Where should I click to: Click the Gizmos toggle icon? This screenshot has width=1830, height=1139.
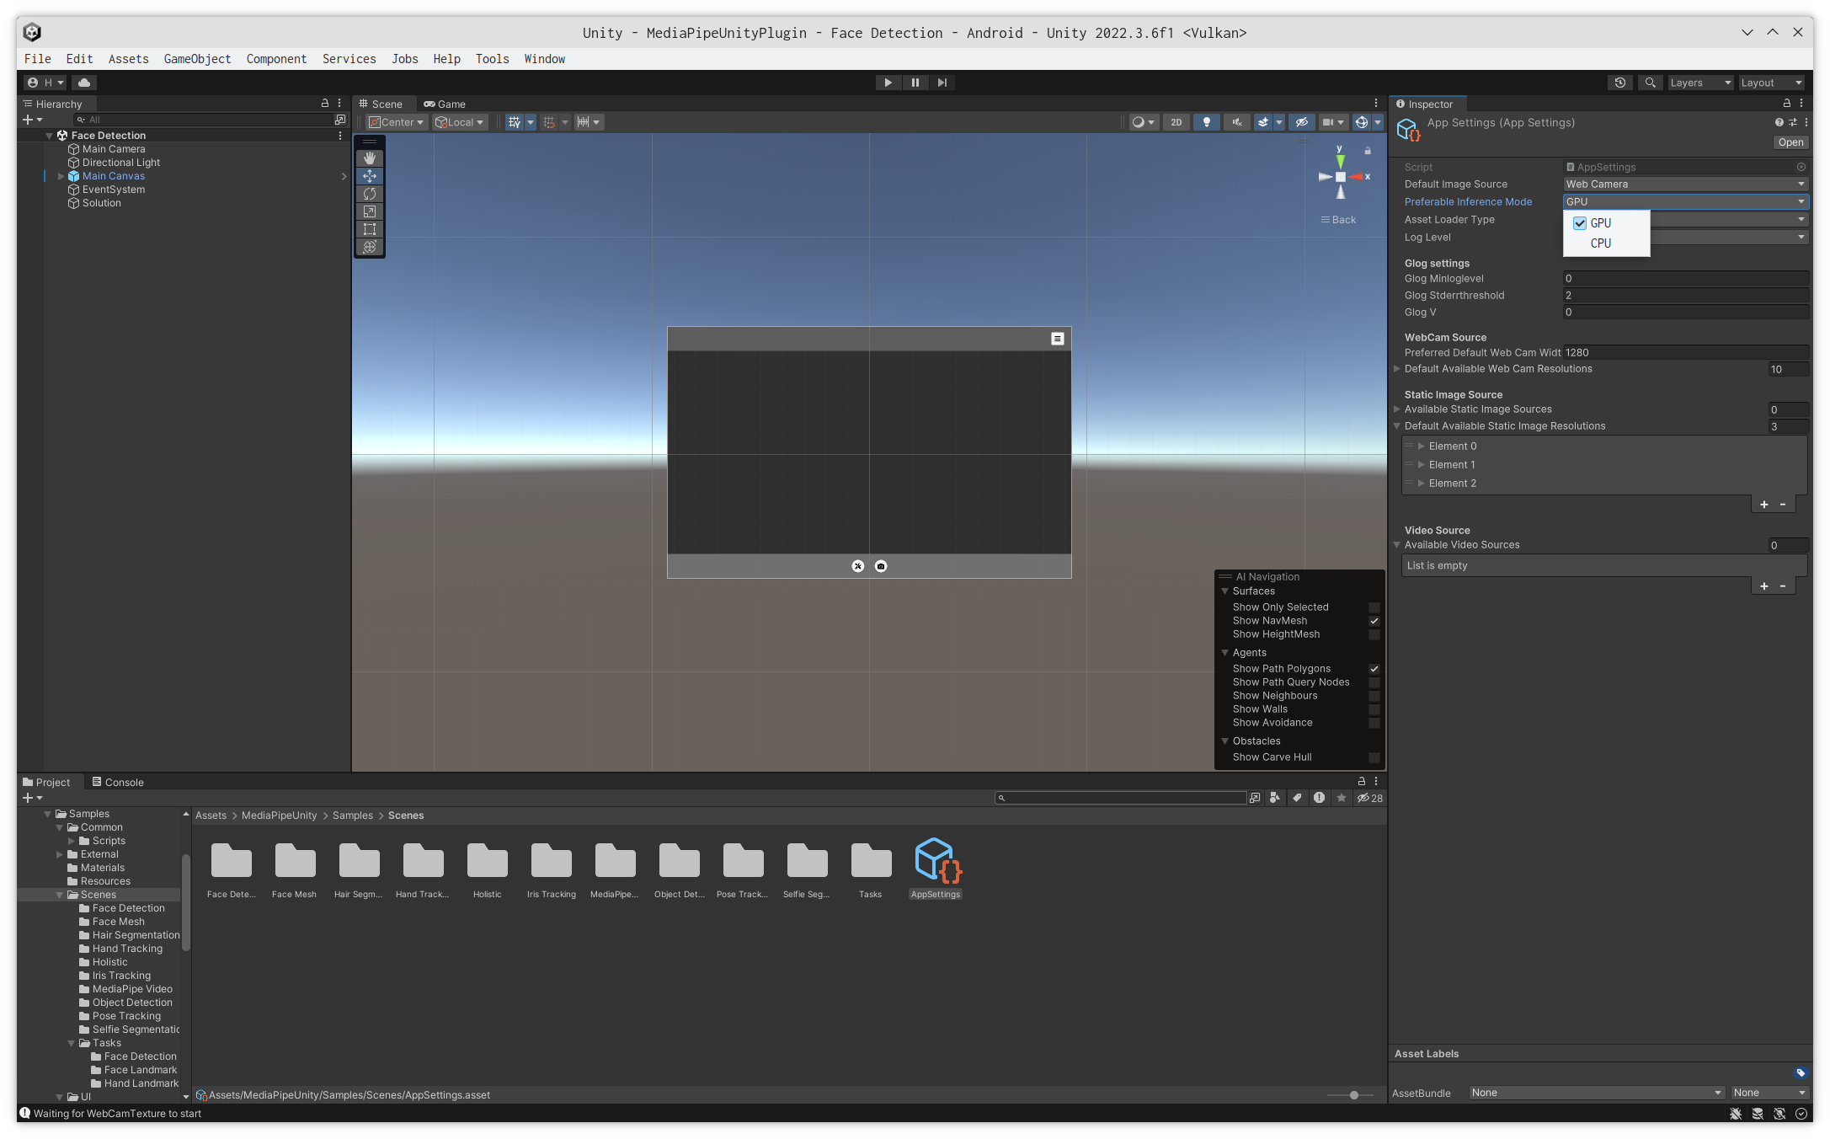[x=1361, y=122]
